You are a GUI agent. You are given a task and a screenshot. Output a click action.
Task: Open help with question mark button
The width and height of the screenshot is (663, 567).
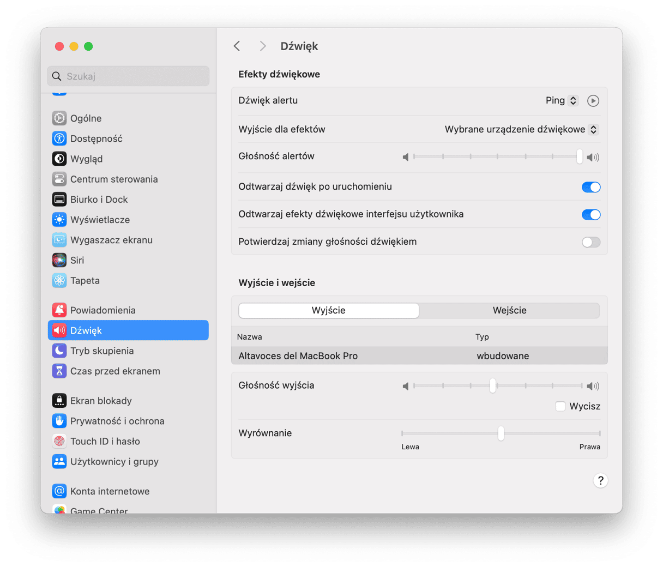[x=600, y=481]
